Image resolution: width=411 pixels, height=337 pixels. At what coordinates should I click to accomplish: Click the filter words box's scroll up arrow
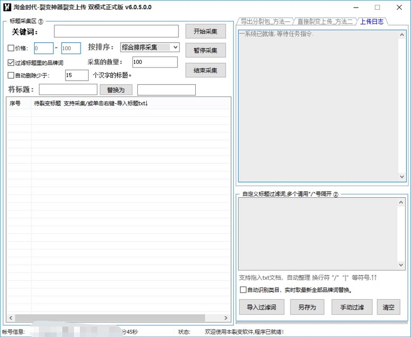point(401,202)
